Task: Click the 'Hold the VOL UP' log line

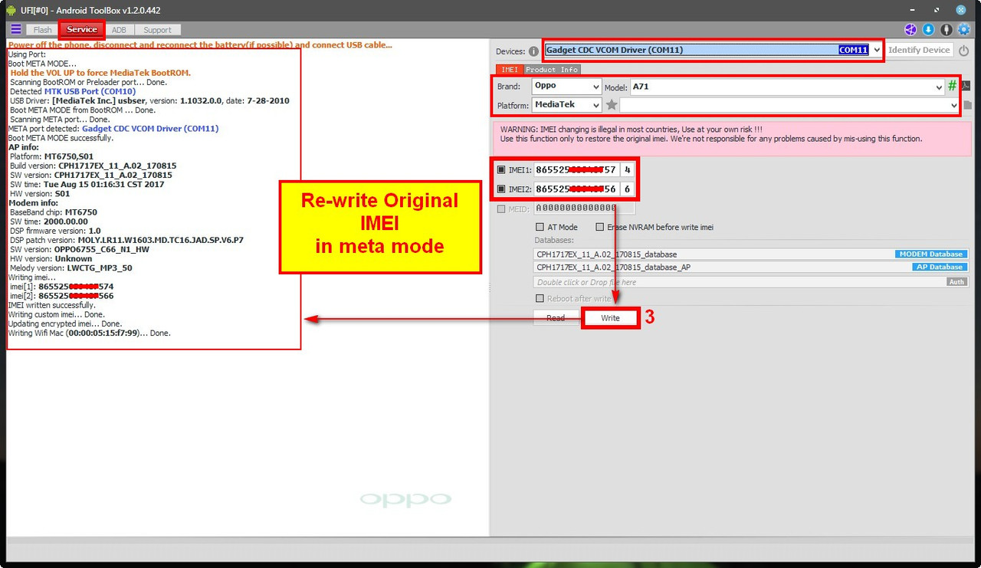Action: (100, 73)
